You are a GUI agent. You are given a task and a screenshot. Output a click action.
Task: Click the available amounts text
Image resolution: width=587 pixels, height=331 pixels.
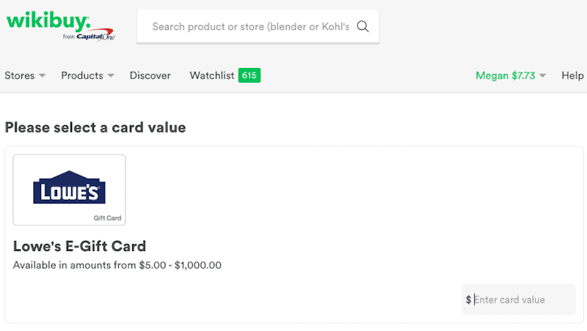(x=117, y=265)
